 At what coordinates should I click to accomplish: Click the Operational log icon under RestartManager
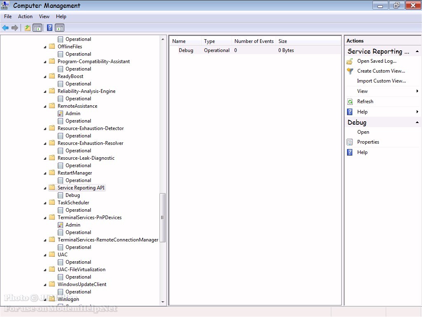click(x=60, y=180)
